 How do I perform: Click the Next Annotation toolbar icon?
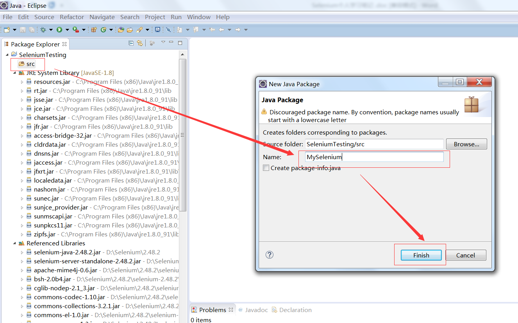point(179,30)
